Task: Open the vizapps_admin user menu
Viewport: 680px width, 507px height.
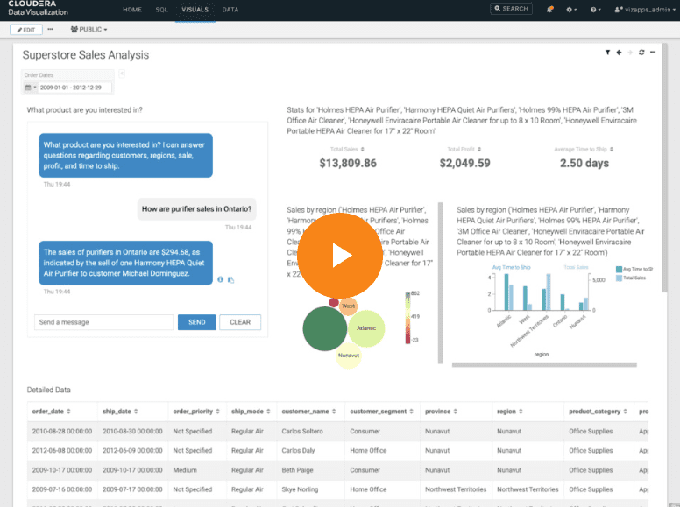Action: (644, 9)
